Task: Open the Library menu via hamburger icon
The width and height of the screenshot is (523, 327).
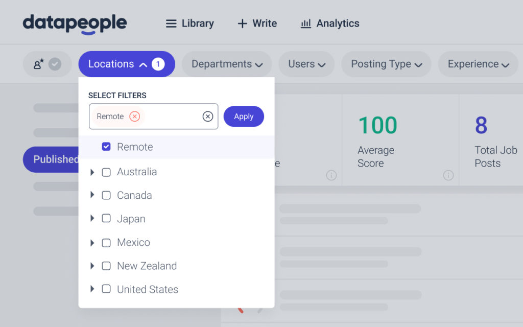Action: [171, 23]
